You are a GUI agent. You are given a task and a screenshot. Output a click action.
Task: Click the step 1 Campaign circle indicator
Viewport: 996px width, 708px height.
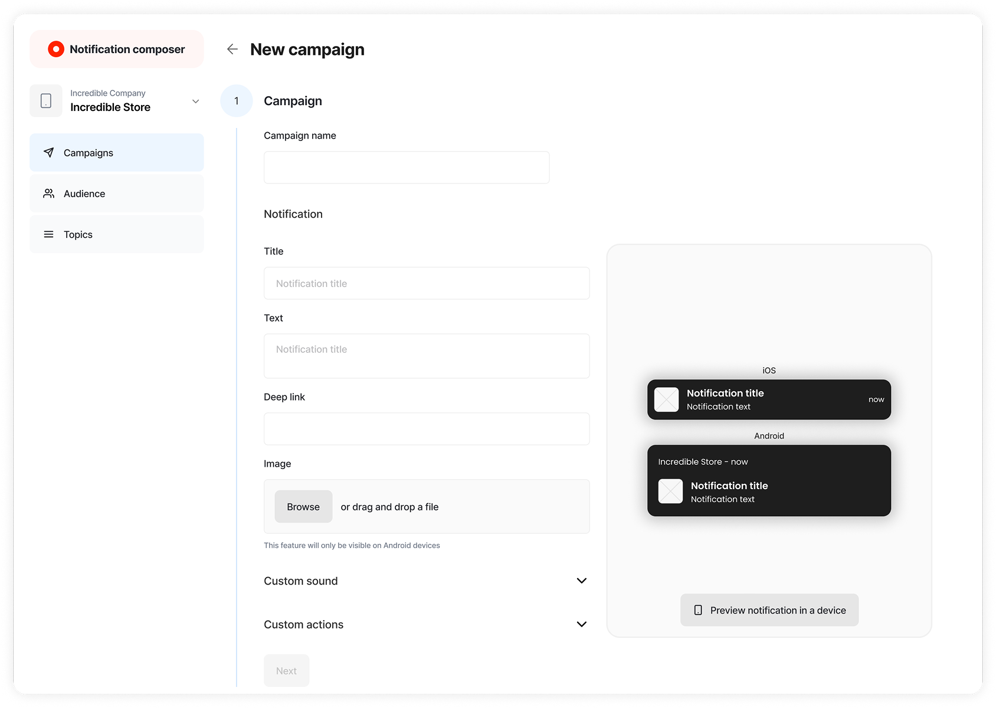(x=237, y=101)
